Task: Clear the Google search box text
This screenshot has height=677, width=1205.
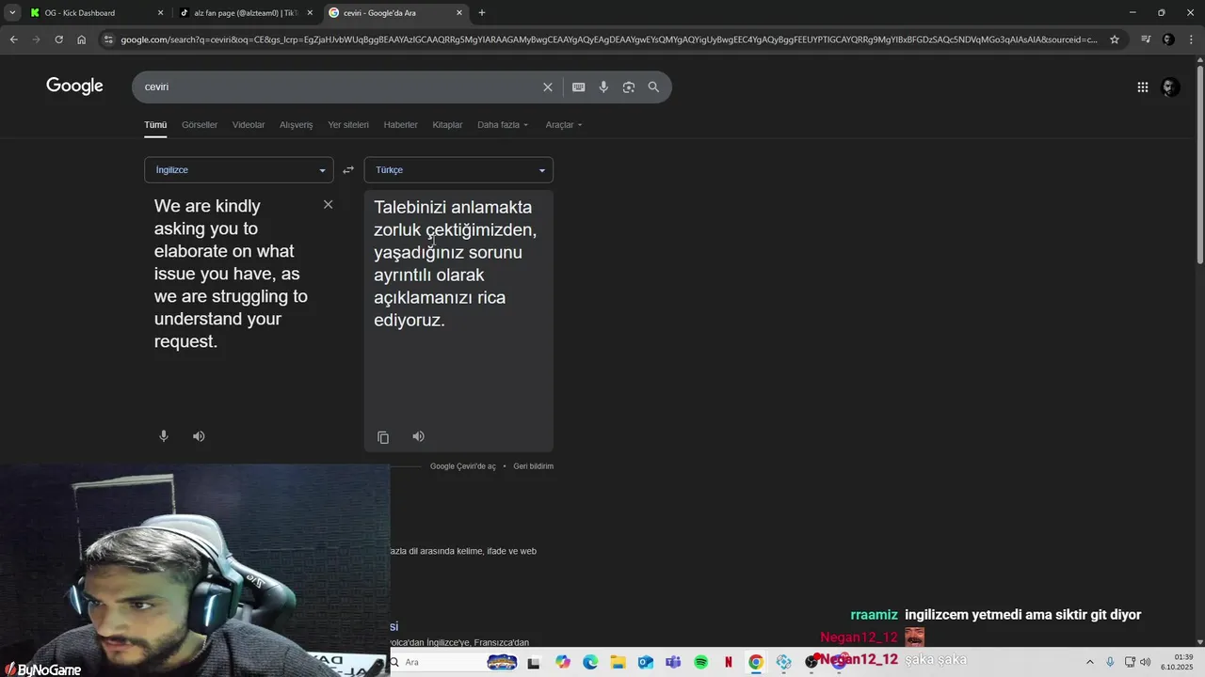Action: (x=547, y=87)
